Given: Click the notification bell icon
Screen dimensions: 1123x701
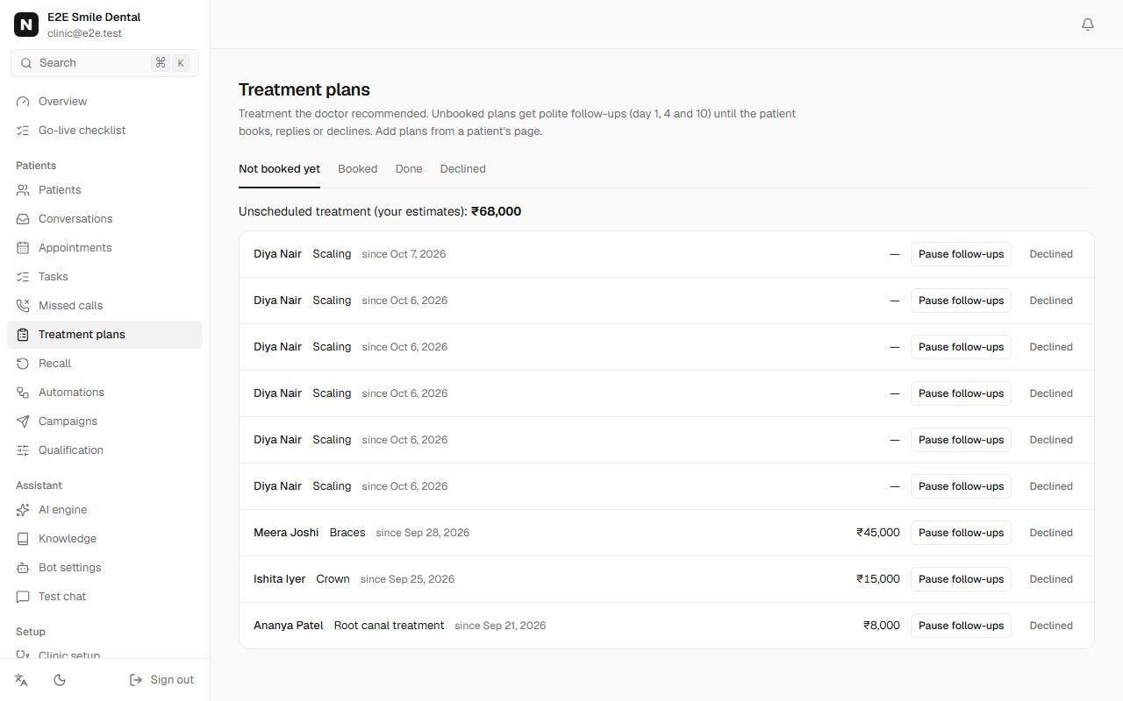Looking at the screenshot, I should [1088, 25].
